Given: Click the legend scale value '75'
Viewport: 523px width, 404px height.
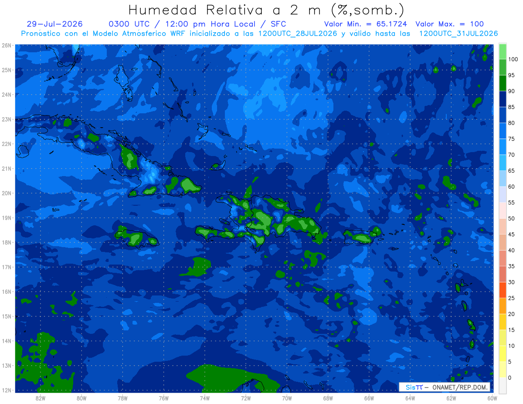Looking at the screenshot, I should [511, 139].
